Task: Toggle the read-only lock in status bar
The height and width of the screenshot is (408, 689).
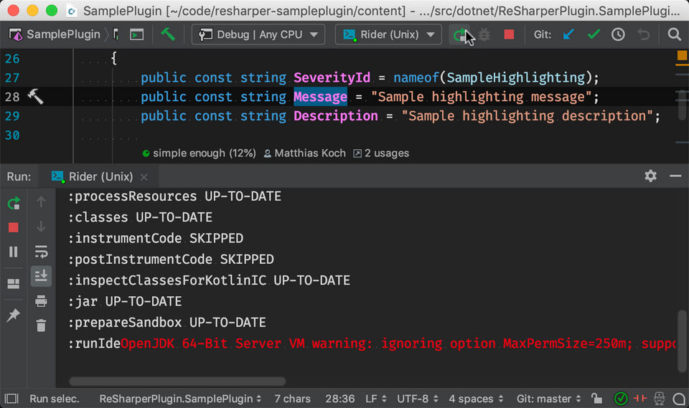Action: 596,399
